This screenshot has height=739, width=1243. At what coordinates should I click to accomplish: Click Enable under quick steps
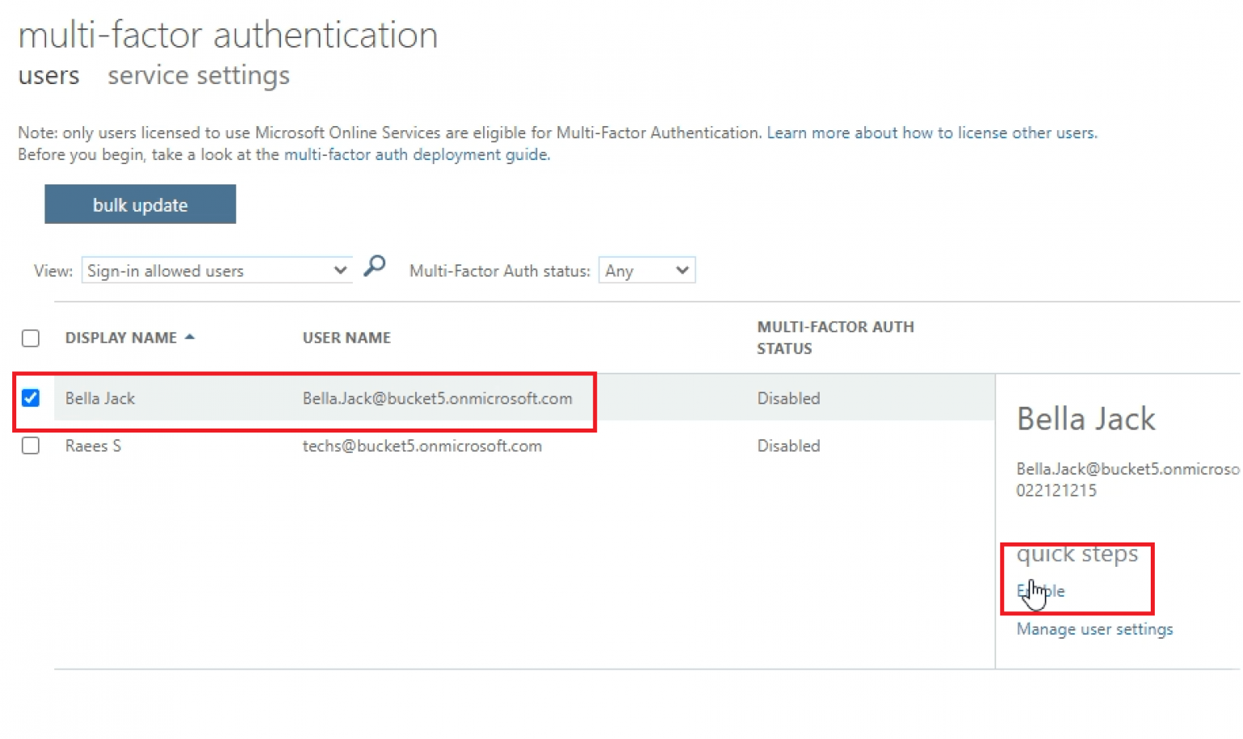coord(1039,591)
